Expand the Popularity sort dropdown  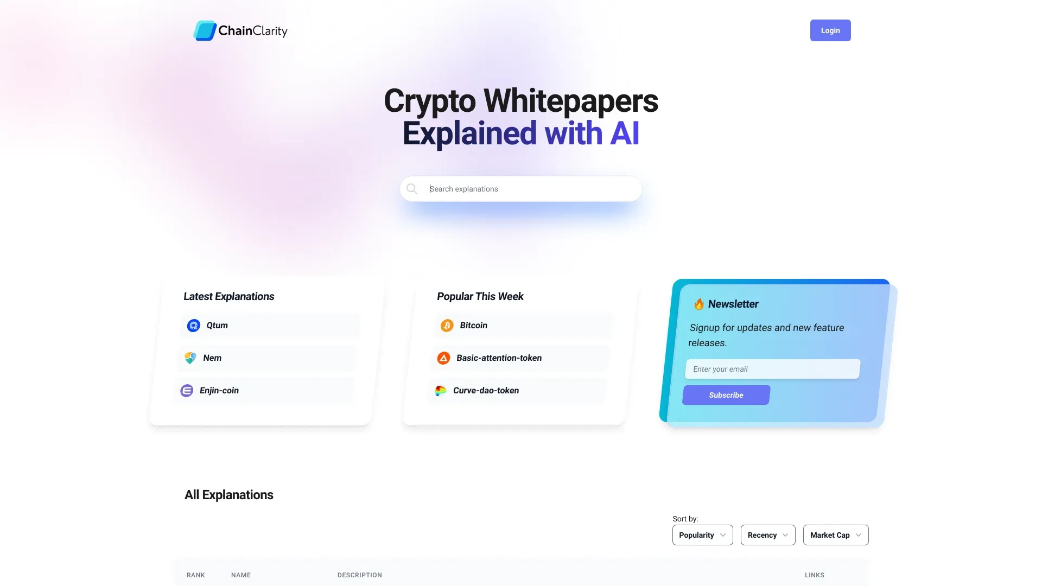pos(701,534)
